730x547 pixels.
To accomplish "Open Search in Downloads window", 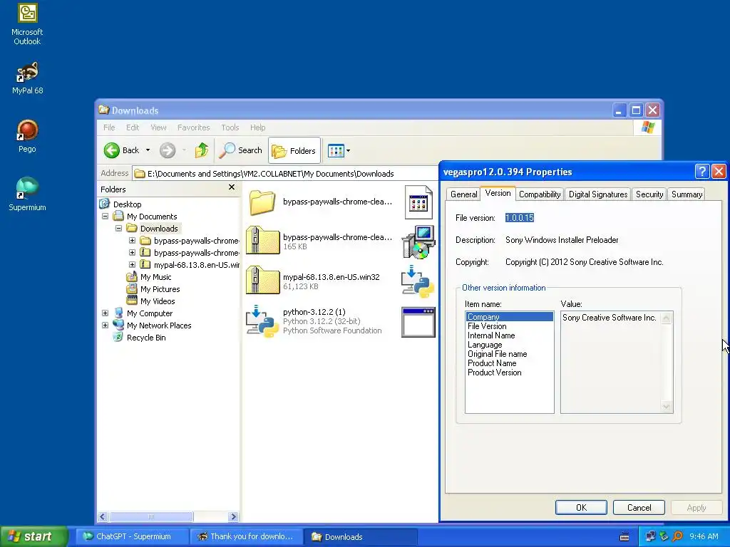I will [241, 150].
